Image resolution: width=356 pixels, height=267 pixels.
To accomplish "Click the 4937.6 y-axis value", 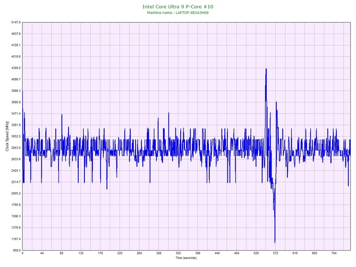I will 16,34.
